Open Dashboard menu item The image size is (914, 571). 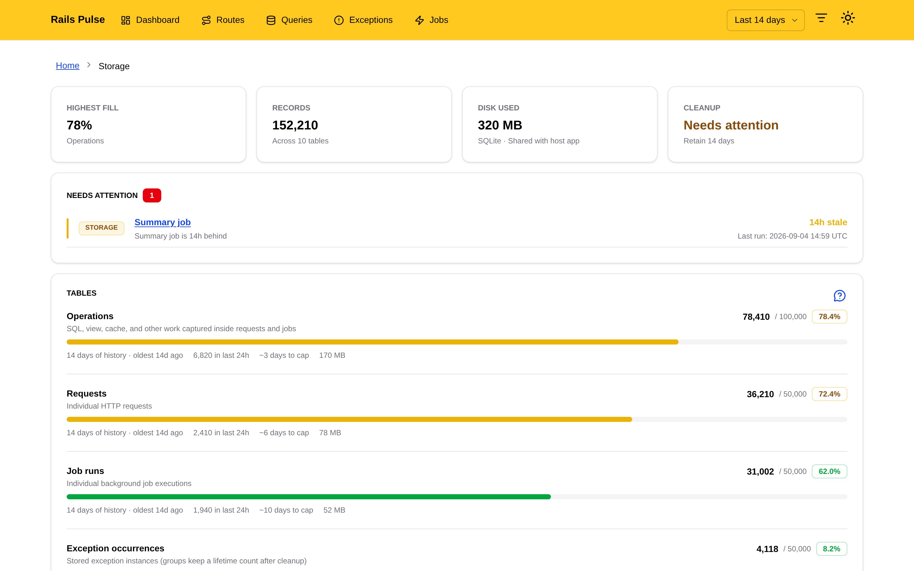click(150, 20)
